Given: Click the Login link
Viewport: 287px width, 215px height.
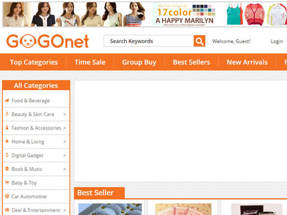Looking at the screenshot, I should (x=277, y=41).
